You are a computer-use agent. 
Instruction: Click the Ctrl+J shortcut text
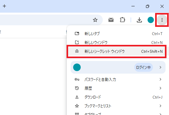pyautogui.click(x=157, y=97)
